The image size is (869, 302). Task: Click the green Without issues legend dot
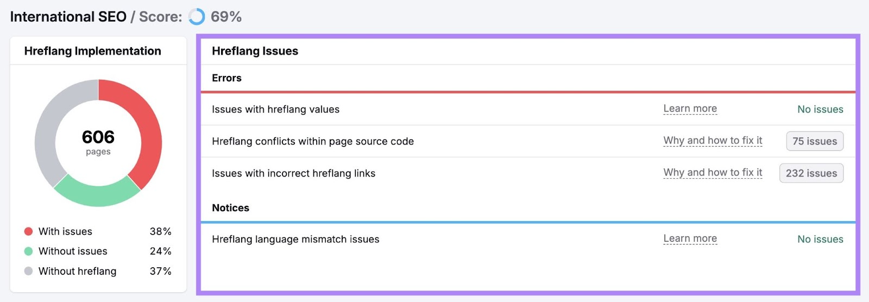[x=29, y=251]
